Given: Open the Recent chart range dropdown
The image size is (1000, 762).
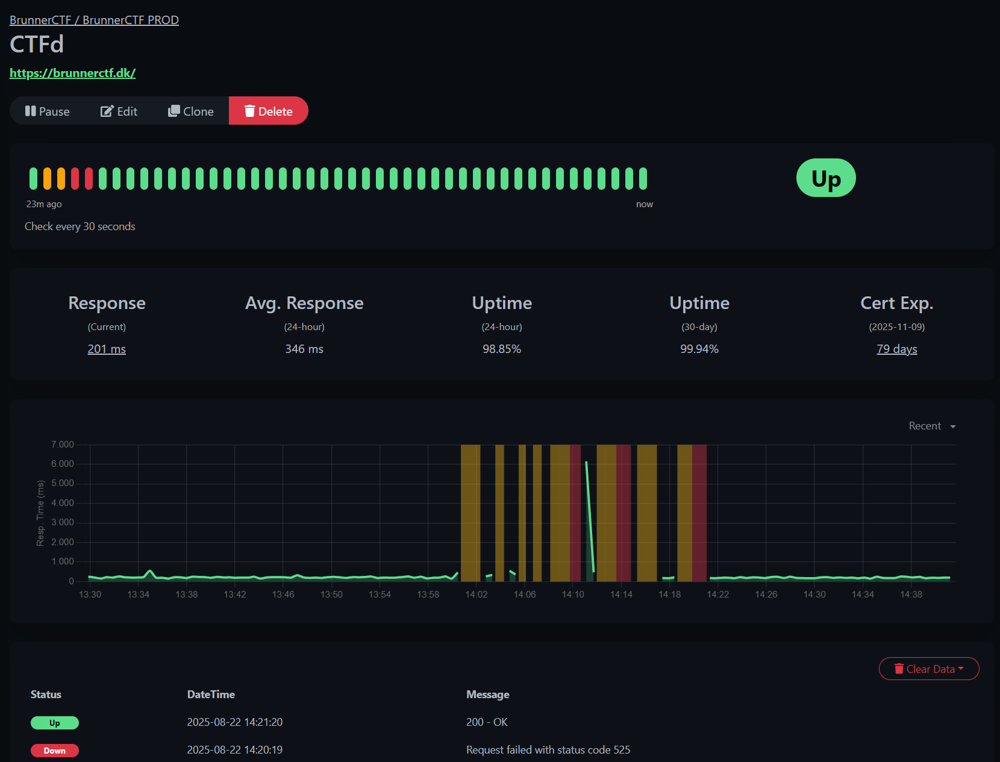Looking at the screenshot, I should click(932, 426).
